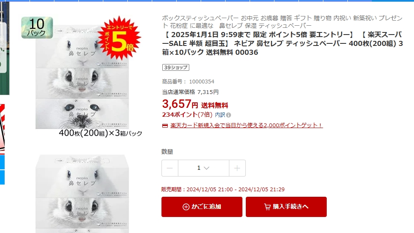Click the plus circle icon in かごに追加
This screenshot has width=414, height=233.
pos(186,207)
